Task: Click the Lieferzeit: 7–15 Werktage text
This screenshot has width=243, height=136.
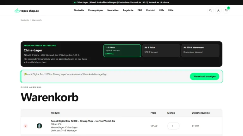Action: coord(64,130)
